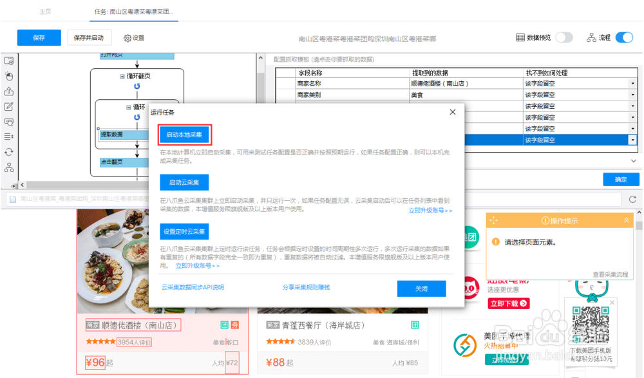Select the pencil edit text input icon
Screen dimensions: 644x378
point(9,106)
